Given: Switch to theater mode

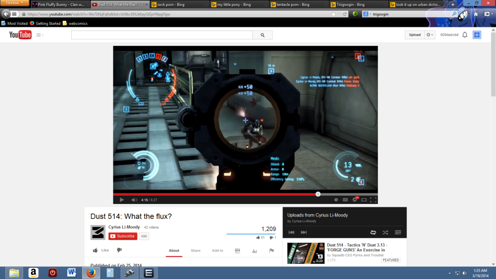Looking at the screenshot, I should pyautogui.click(x=364, y=200).
